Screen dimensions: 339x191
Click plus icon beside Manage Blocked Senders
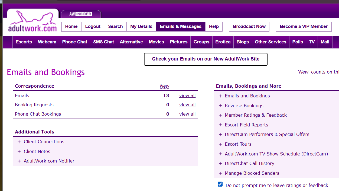click(x=220, y=173)
